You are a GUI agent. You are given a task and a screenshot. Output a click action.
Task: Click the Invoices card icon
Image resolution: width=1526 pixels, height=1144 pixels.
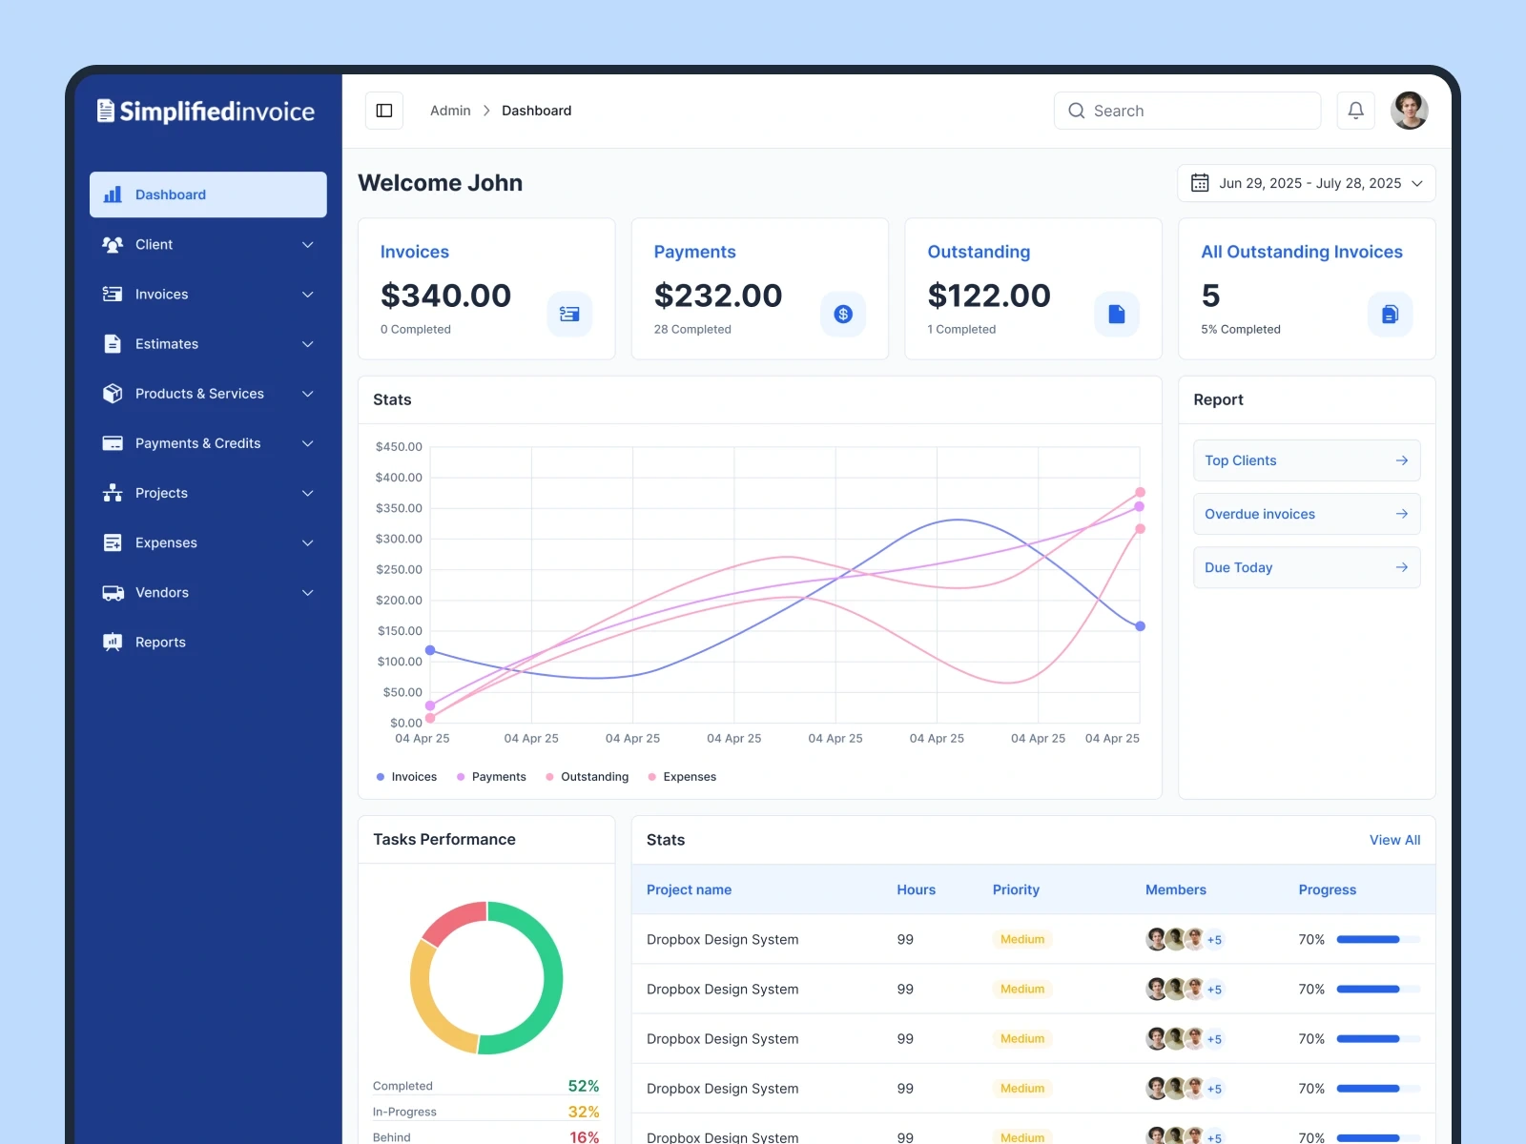pos(569,314)
